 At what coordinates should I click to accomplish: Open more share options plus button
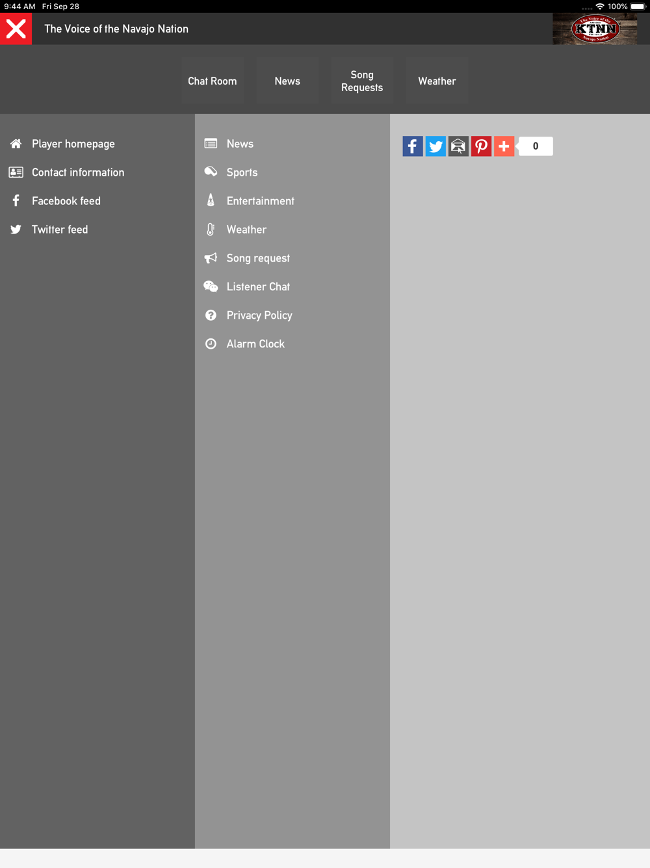[504, 146]
